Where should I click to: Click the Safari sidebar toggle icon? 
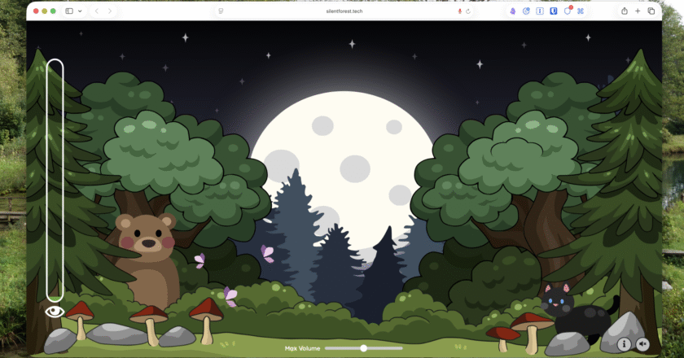(x=69, y=11)
